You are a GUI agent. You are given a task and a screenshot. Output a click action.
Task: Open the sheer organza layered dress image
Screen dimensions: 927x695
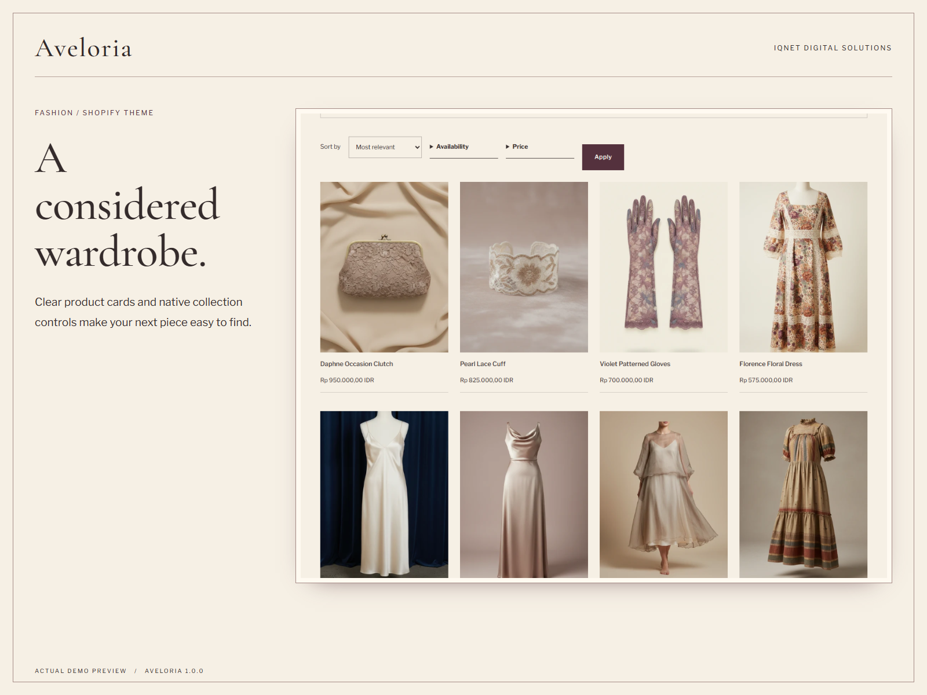pyautogui.click(x=663, y=494)
